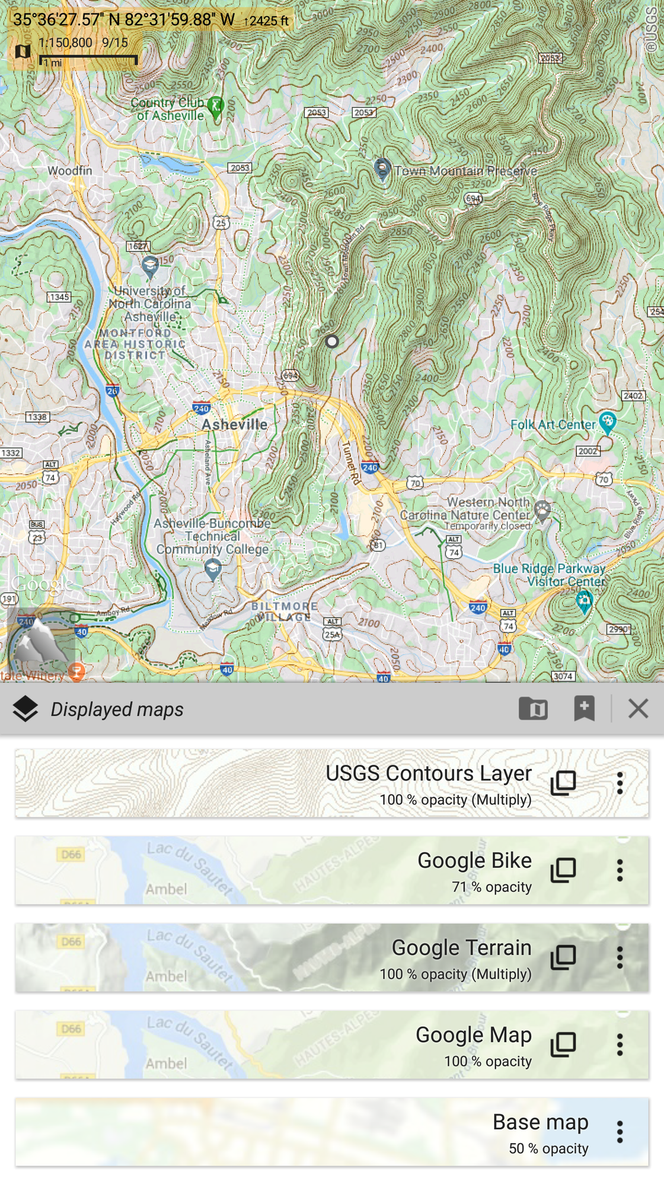Select the USGS Contours Layer entry

[332, 783]
